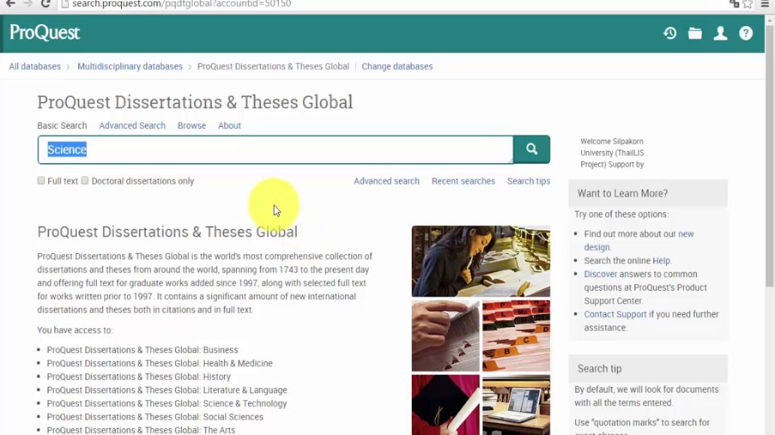775x435 pixels.
Task: Open the Search tips link
Action: coord(529,181)
